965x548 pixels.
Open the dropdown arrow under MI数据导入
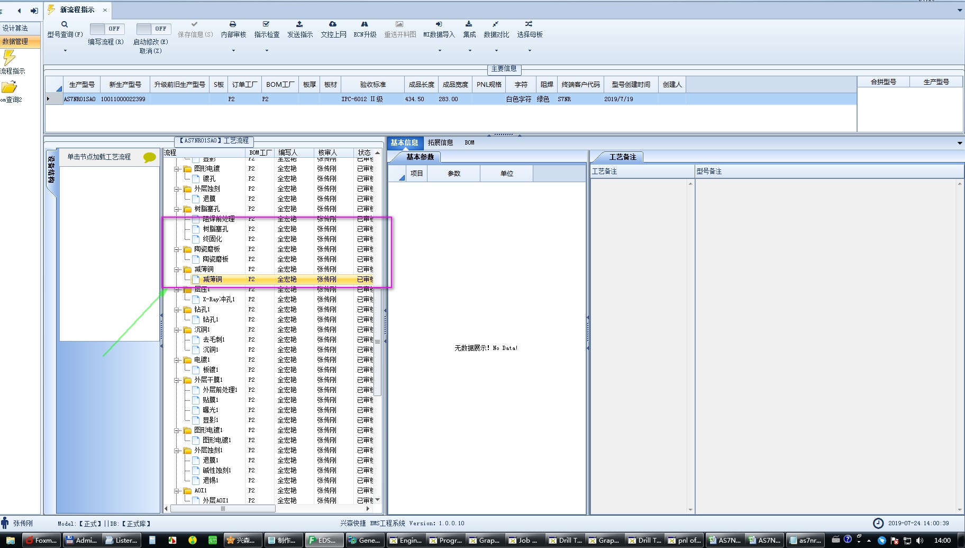(x=440, y=51)
